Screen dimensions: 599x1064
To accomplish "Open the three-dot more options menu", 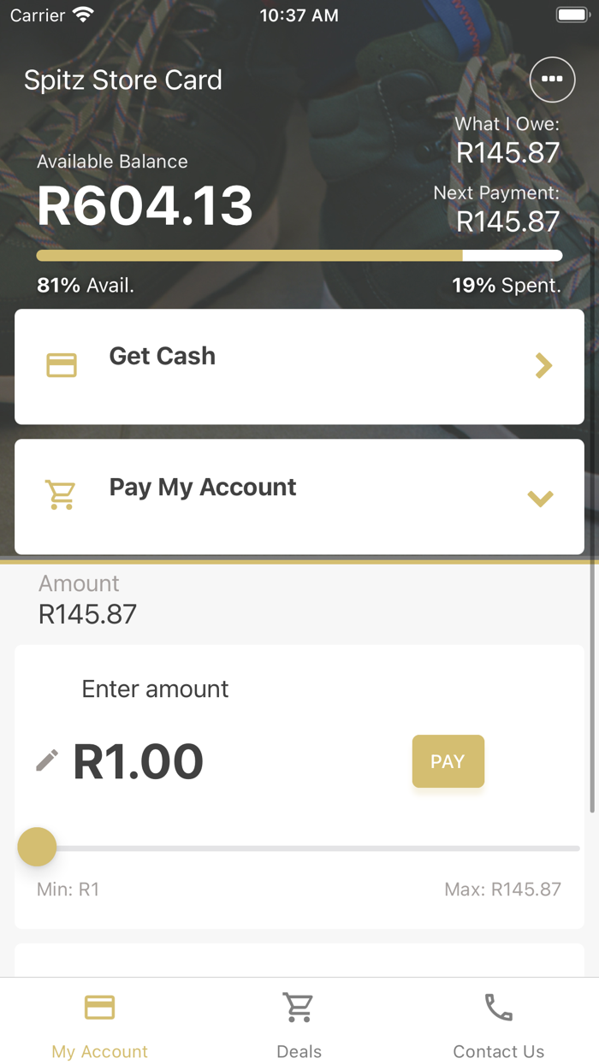I will click(x=552, y=80).
